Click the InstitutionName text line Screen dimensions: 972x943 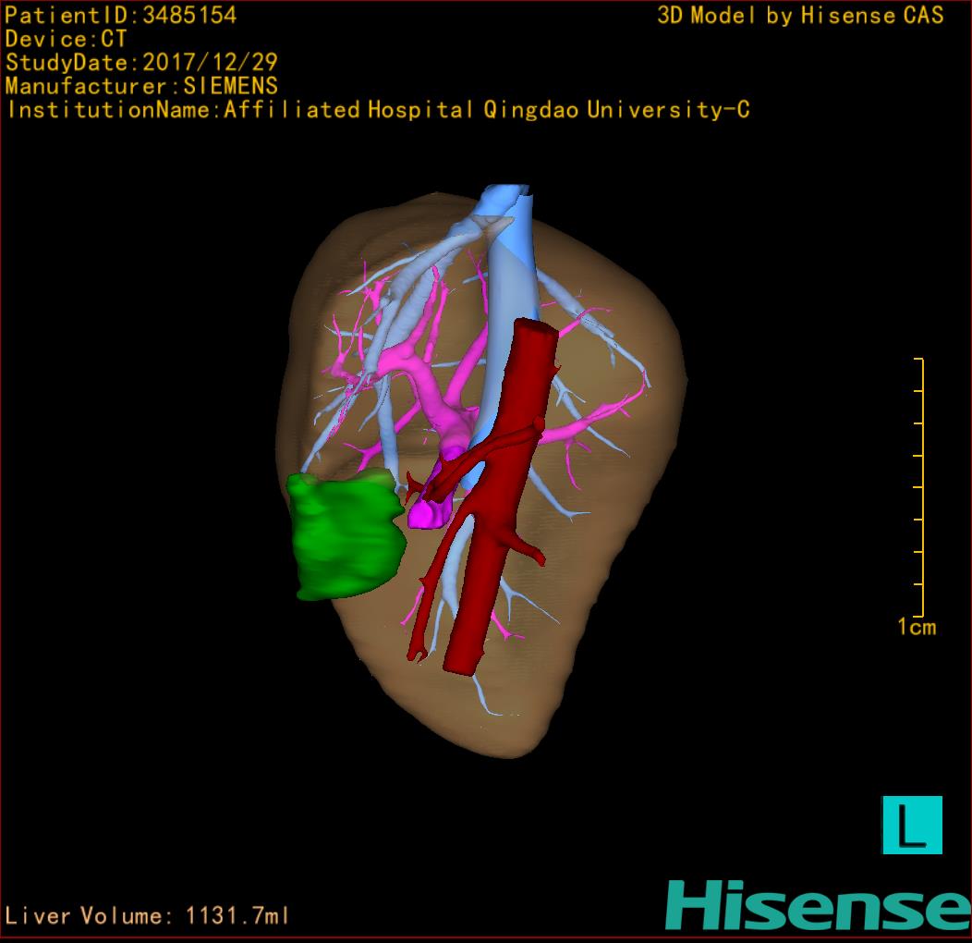click(x=378, y=110)
